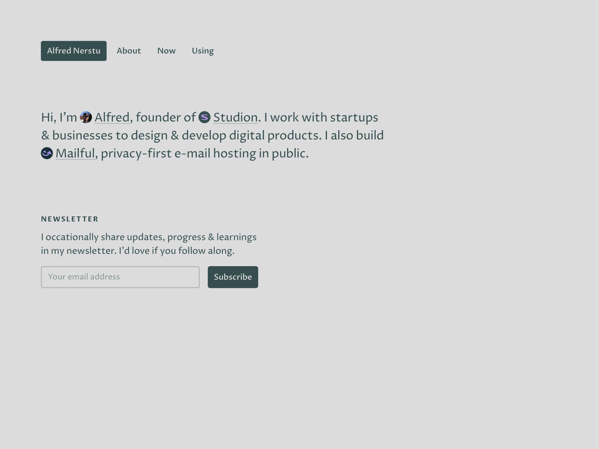
Task: Open the Studion link
Action: pos(235,117)
